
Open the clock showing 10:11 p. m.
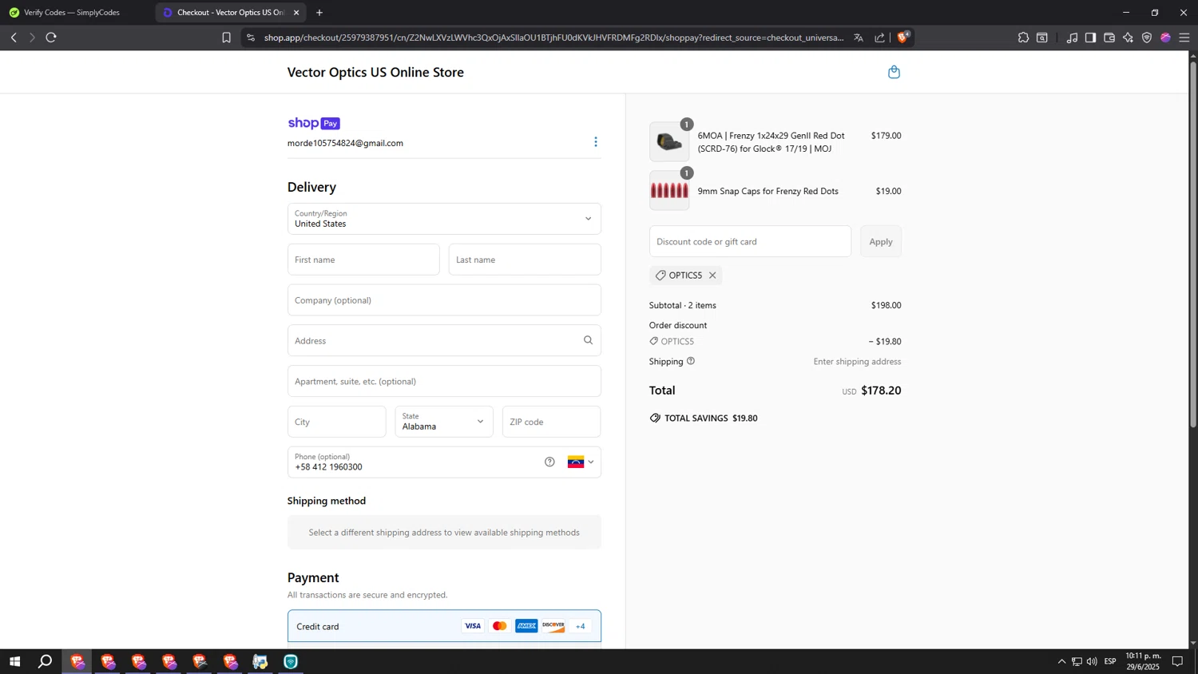[1143, 661]
